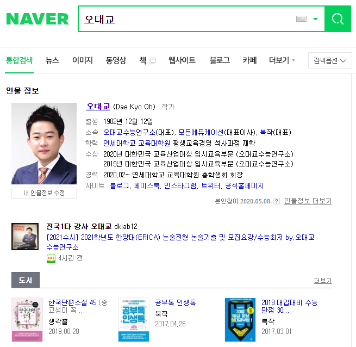Image resolution: width=356 pixels, height=347 pixels.
Task: Click the green blog icon
Action: point(51,258)
